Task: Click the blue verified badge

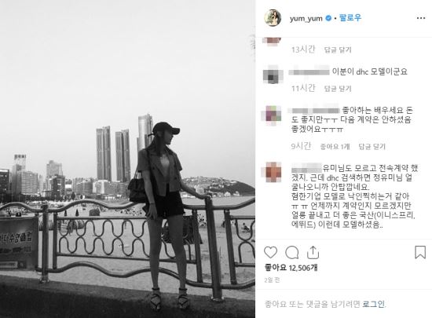Action: (328, 18)
